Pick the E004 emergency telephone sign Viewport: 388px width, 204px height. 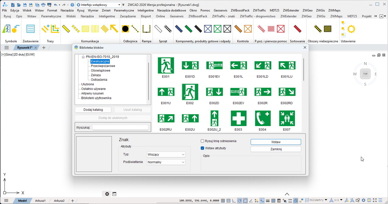point(263,118)
